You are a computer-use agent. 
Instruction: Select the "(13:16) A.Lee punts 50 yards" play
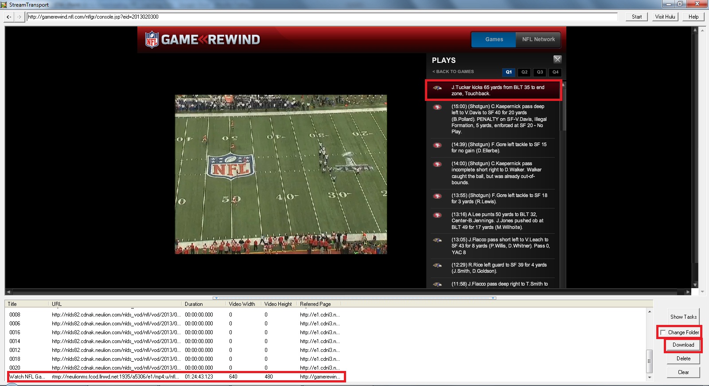[x=493, y=221]
